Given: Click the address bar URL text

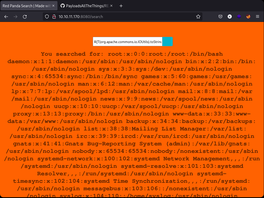Looking at the screenshot, I should (x=81, y=16).
